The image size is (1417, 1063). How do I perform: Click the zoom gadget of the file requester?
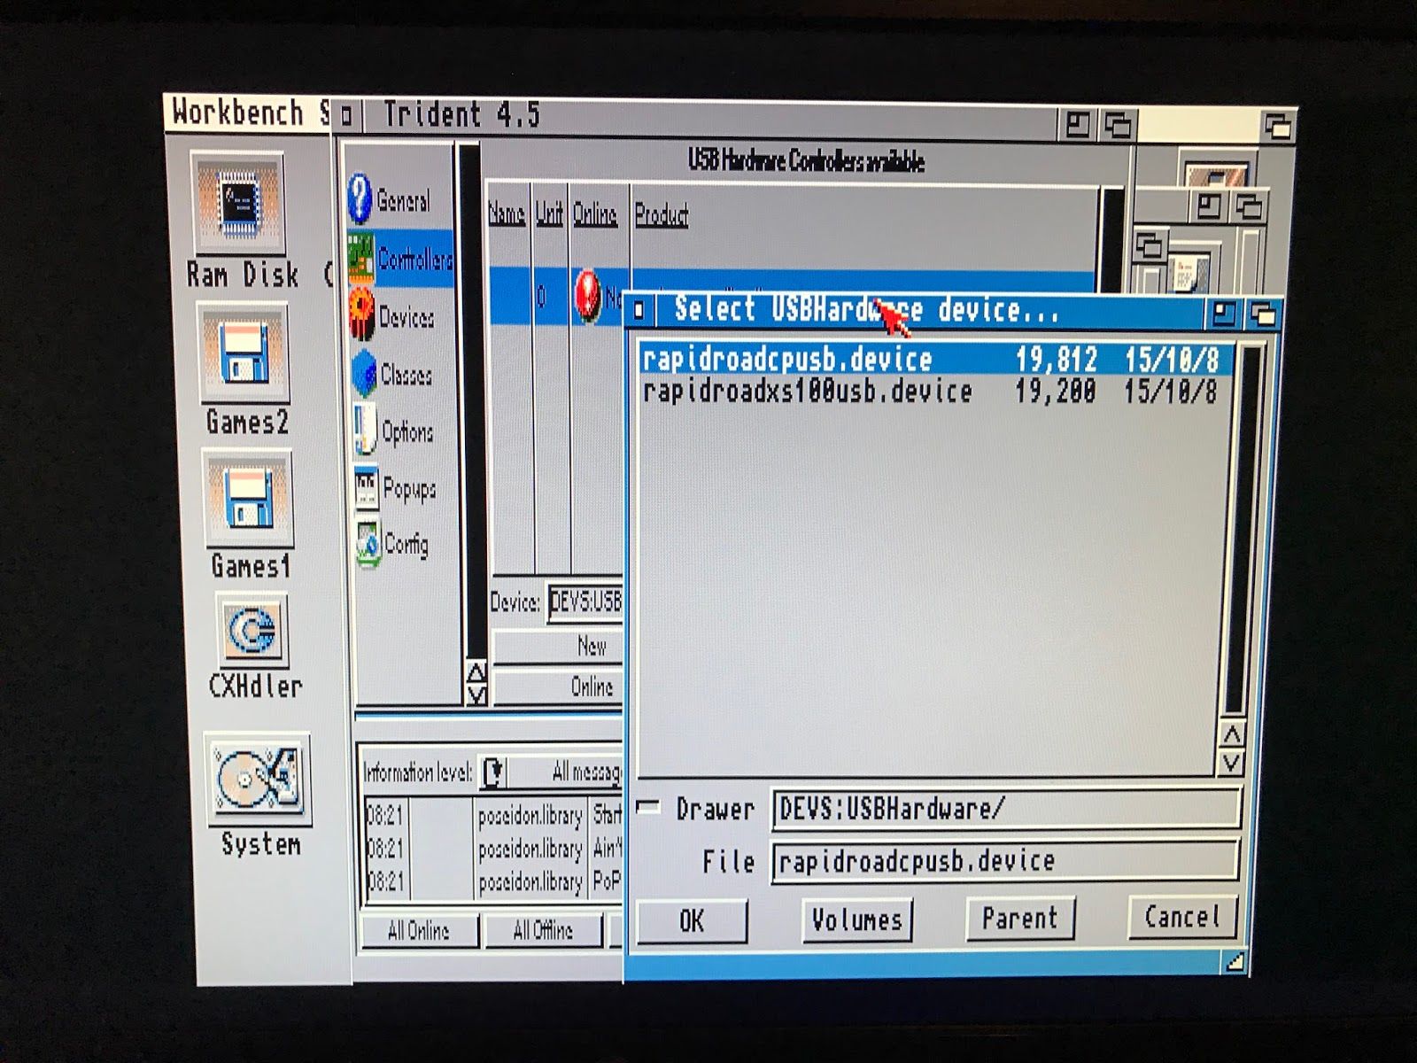pos(1224,313)
